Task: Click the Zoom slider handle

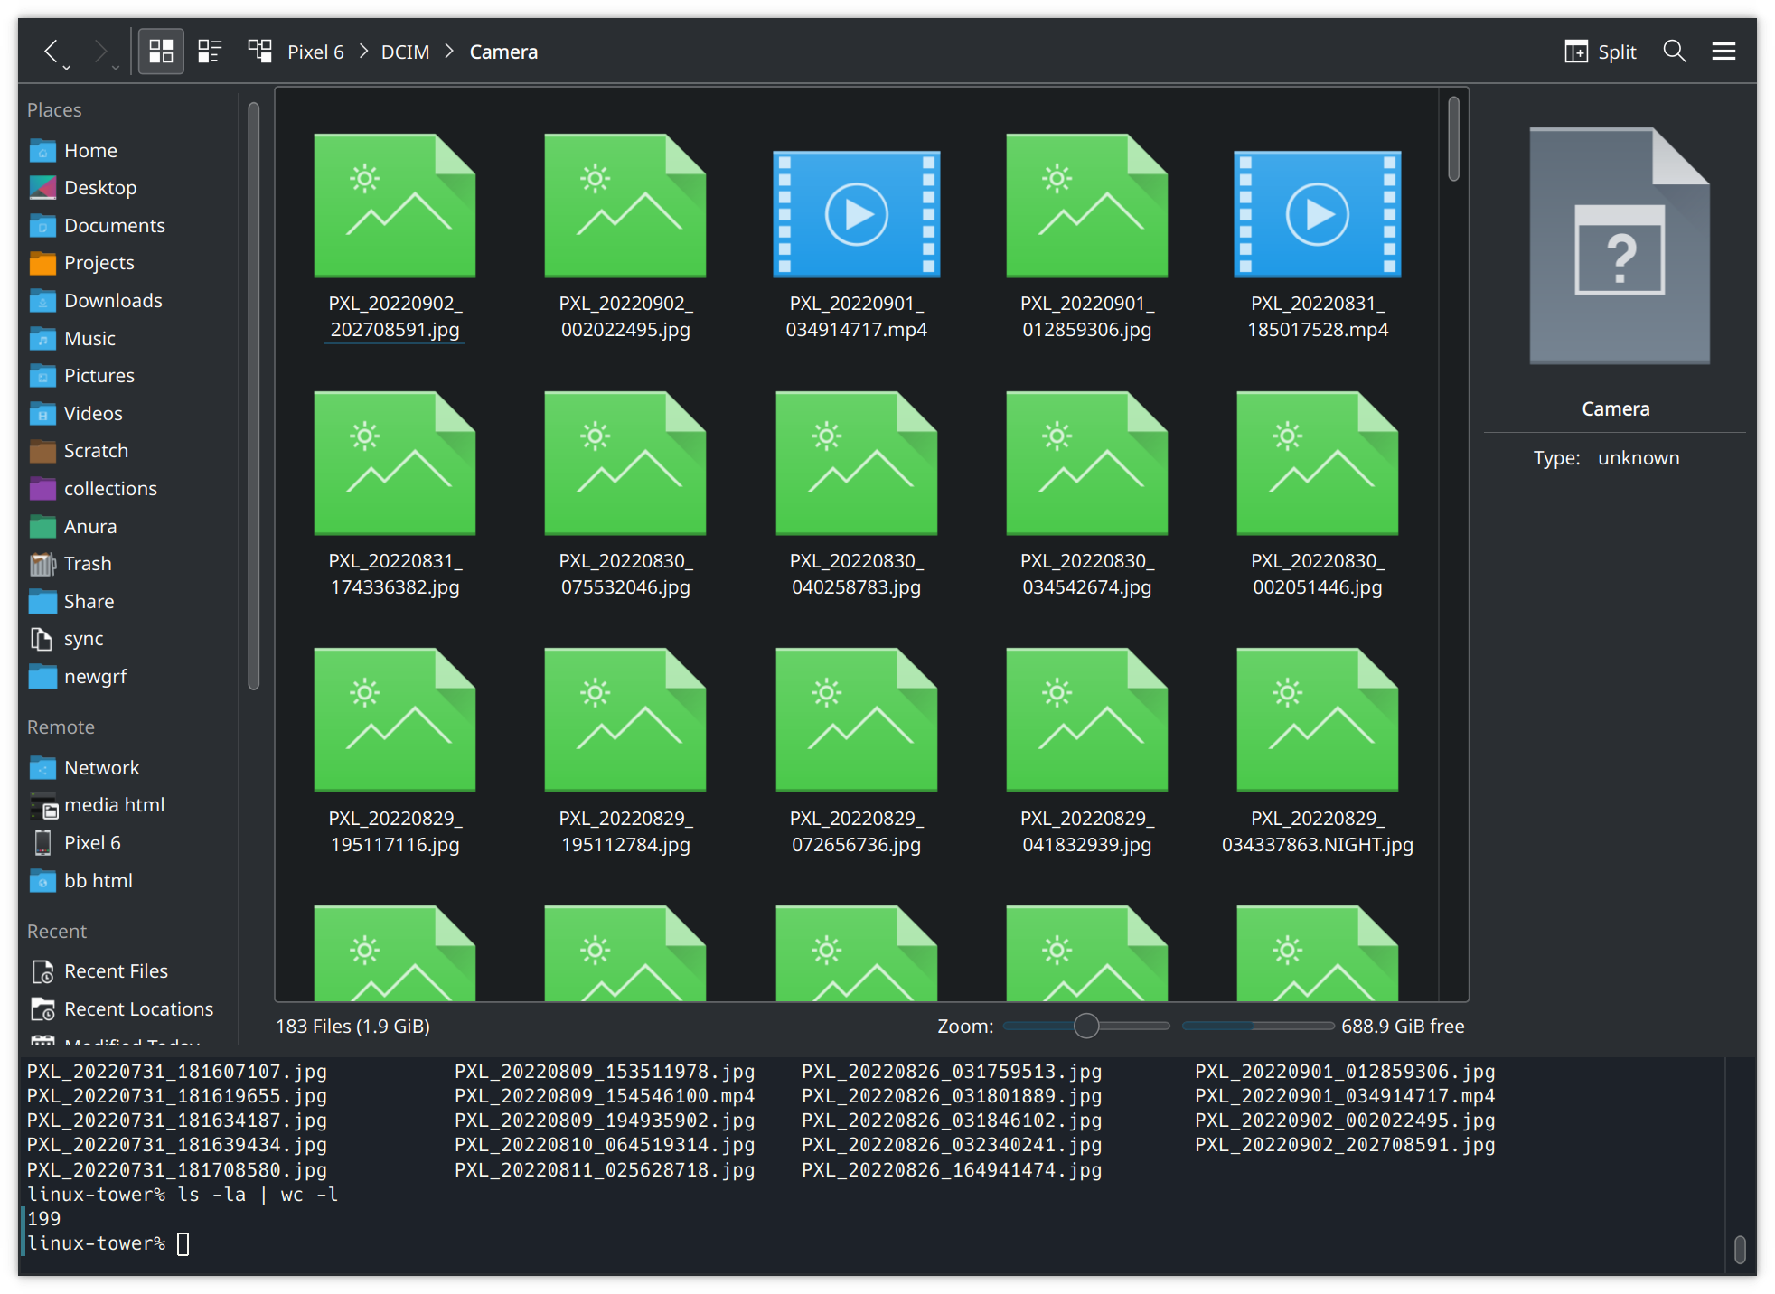Action: (1086, 1026)
